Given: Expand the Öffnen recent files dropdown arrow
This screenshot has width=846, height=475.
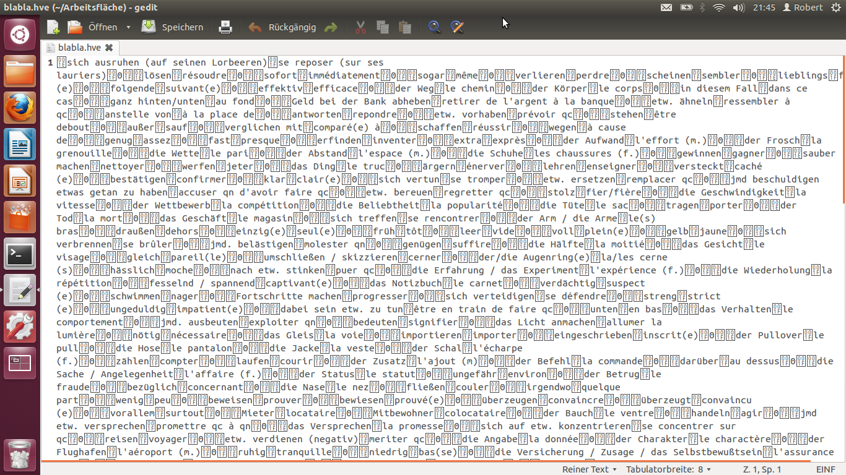Looking at the screenshot, I should coord(128,27).
